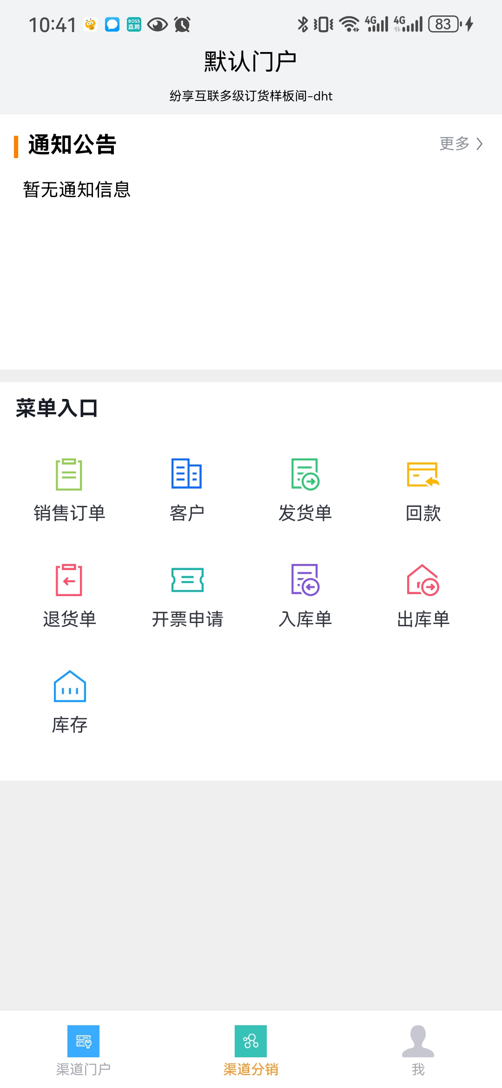The width and height of the screenshot is (502, 1088).
Task: Open the 入库单 stock-in icon
Action: point(305,580)
